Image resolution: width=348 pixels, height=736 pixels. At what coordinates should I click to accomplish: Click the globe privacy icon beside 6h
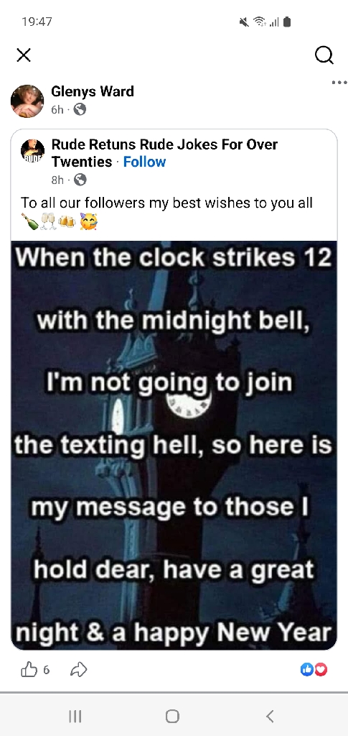(80, 109)
